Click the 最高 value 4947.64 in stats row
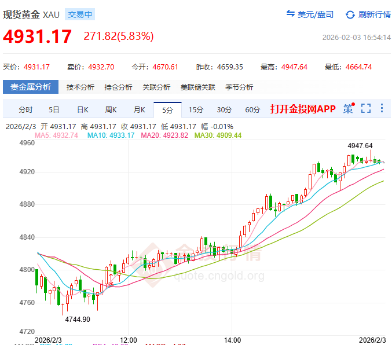This screenshot has width=392, height=345. [x=294, y=67]
